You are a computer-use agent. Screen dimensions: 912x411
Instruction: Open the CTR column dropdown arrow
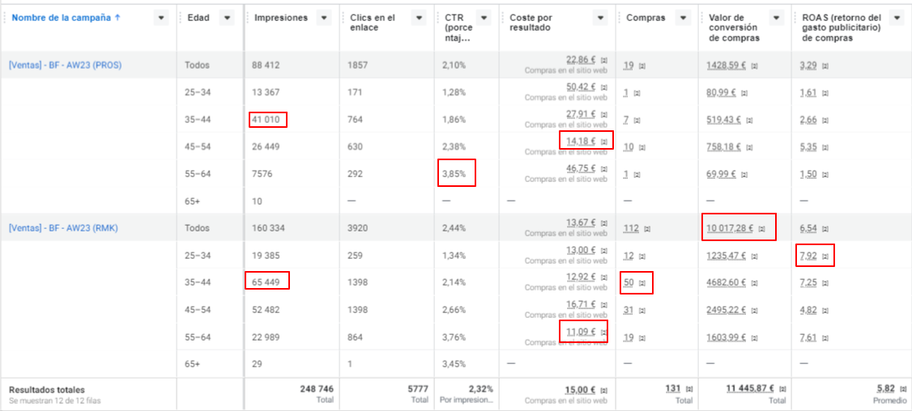(484, 18)
